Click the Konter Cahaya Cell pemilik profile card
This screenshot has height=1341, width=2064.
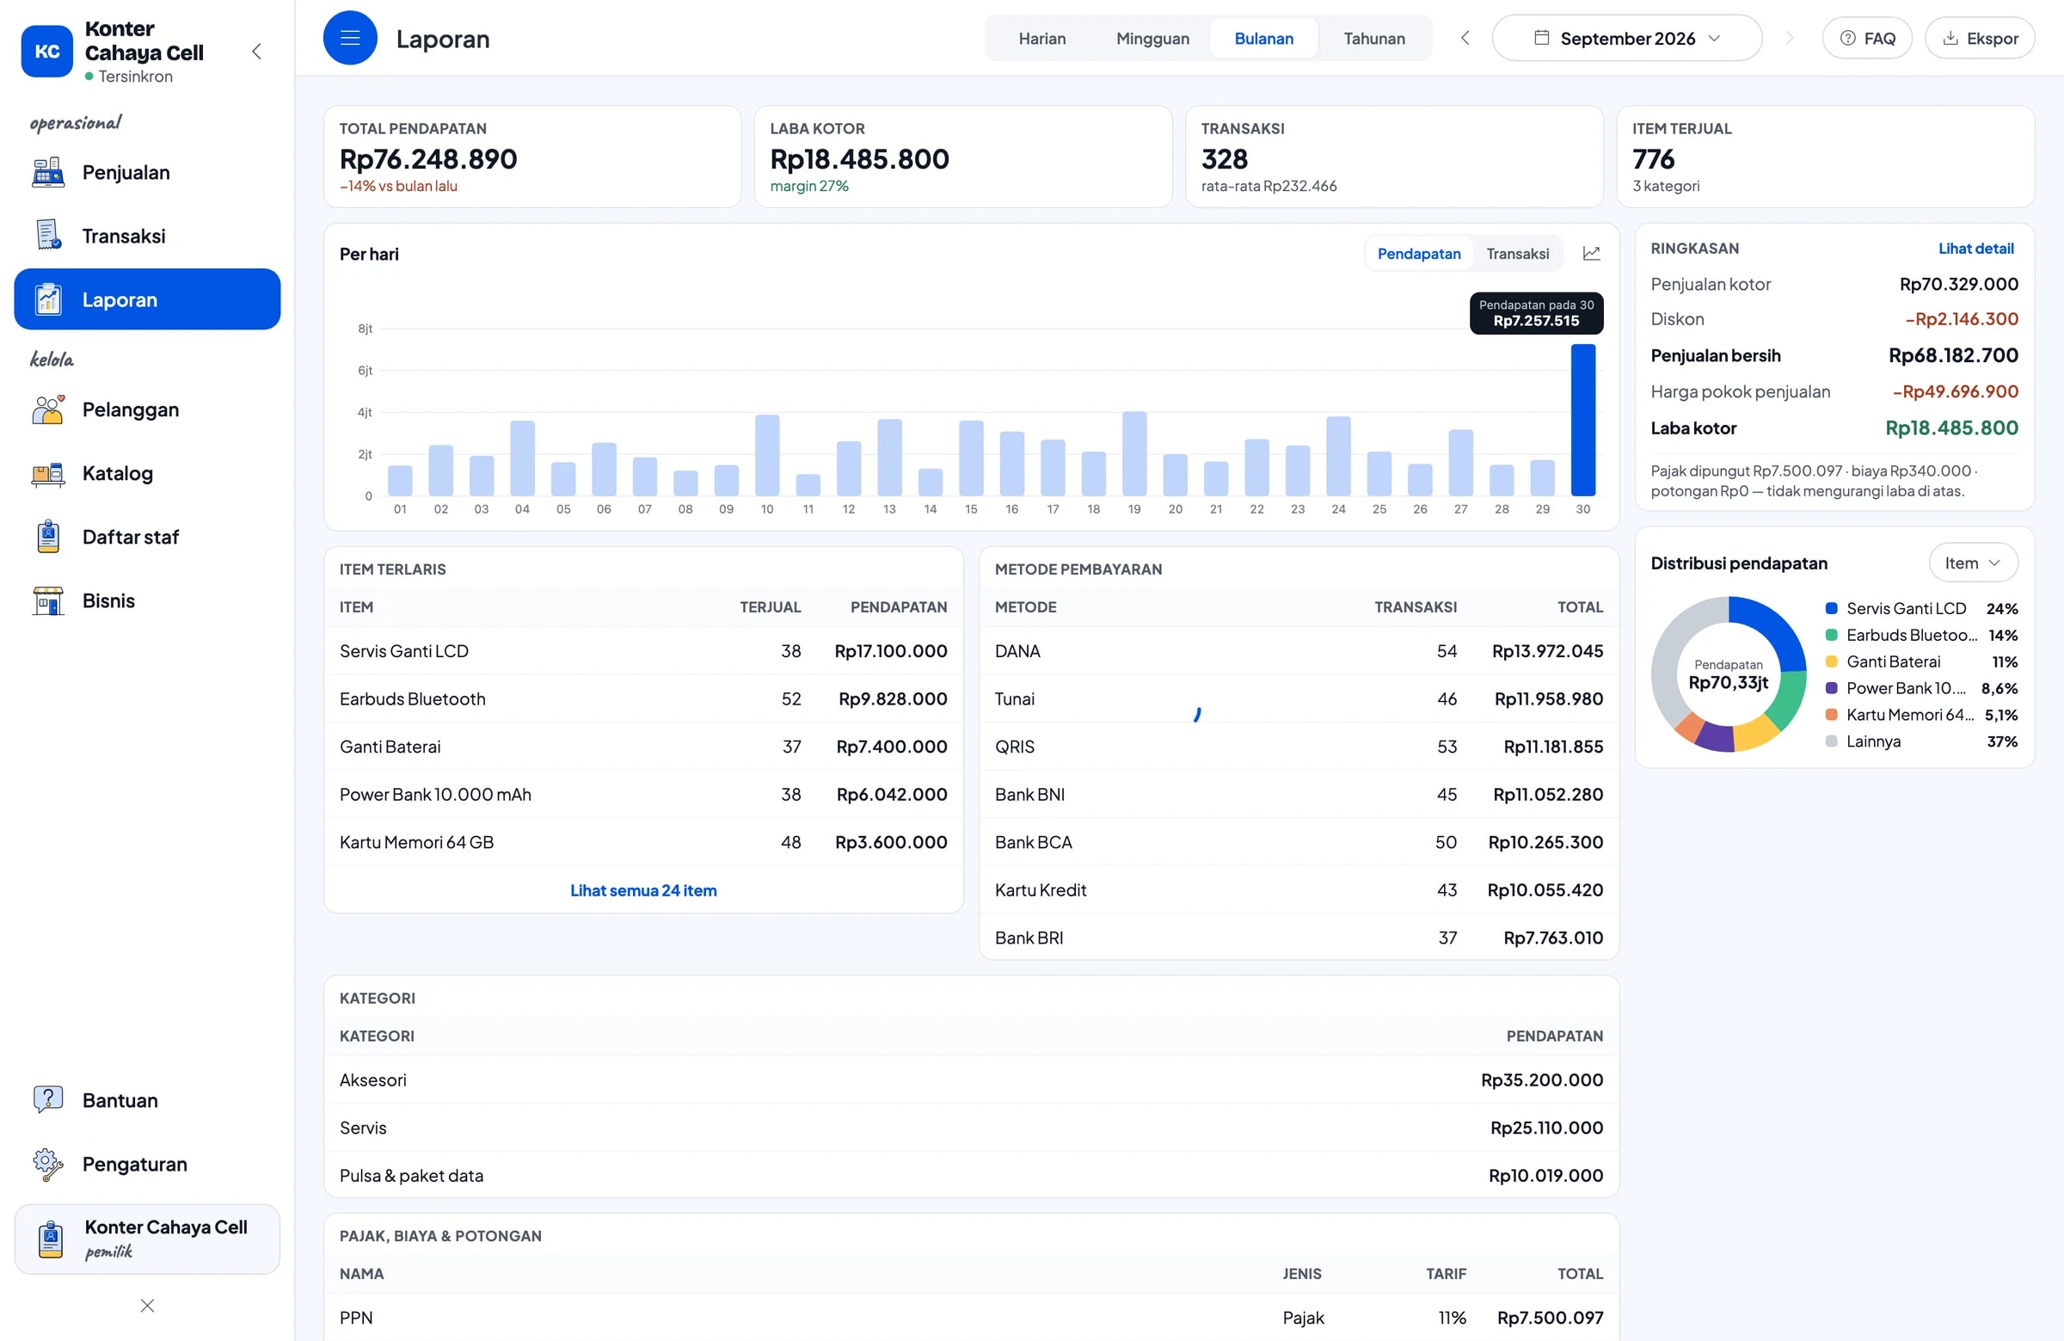click(147, 1239)
